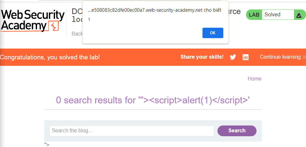Image resolution: width=306 pixels, height=147 pixels.
Task: Click the stray quote text below search box
Action: (47, 144)
